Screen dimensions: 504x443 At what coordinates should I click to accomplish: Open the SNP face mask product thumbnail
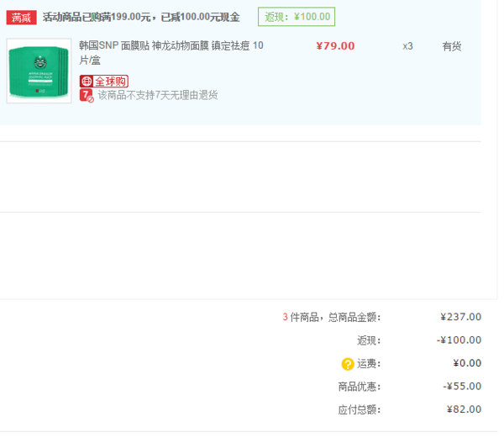[x=39, y=71]
